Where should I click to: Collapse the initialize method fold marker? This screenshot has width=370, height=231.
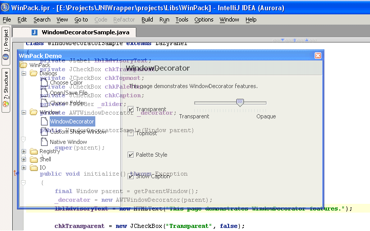coord(24,183)
